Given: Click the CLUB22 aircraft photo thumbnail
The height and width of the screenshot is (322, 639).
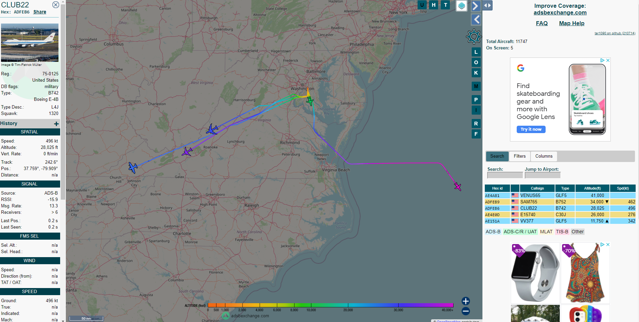Looking at the screenshot, I should point(30,42).
